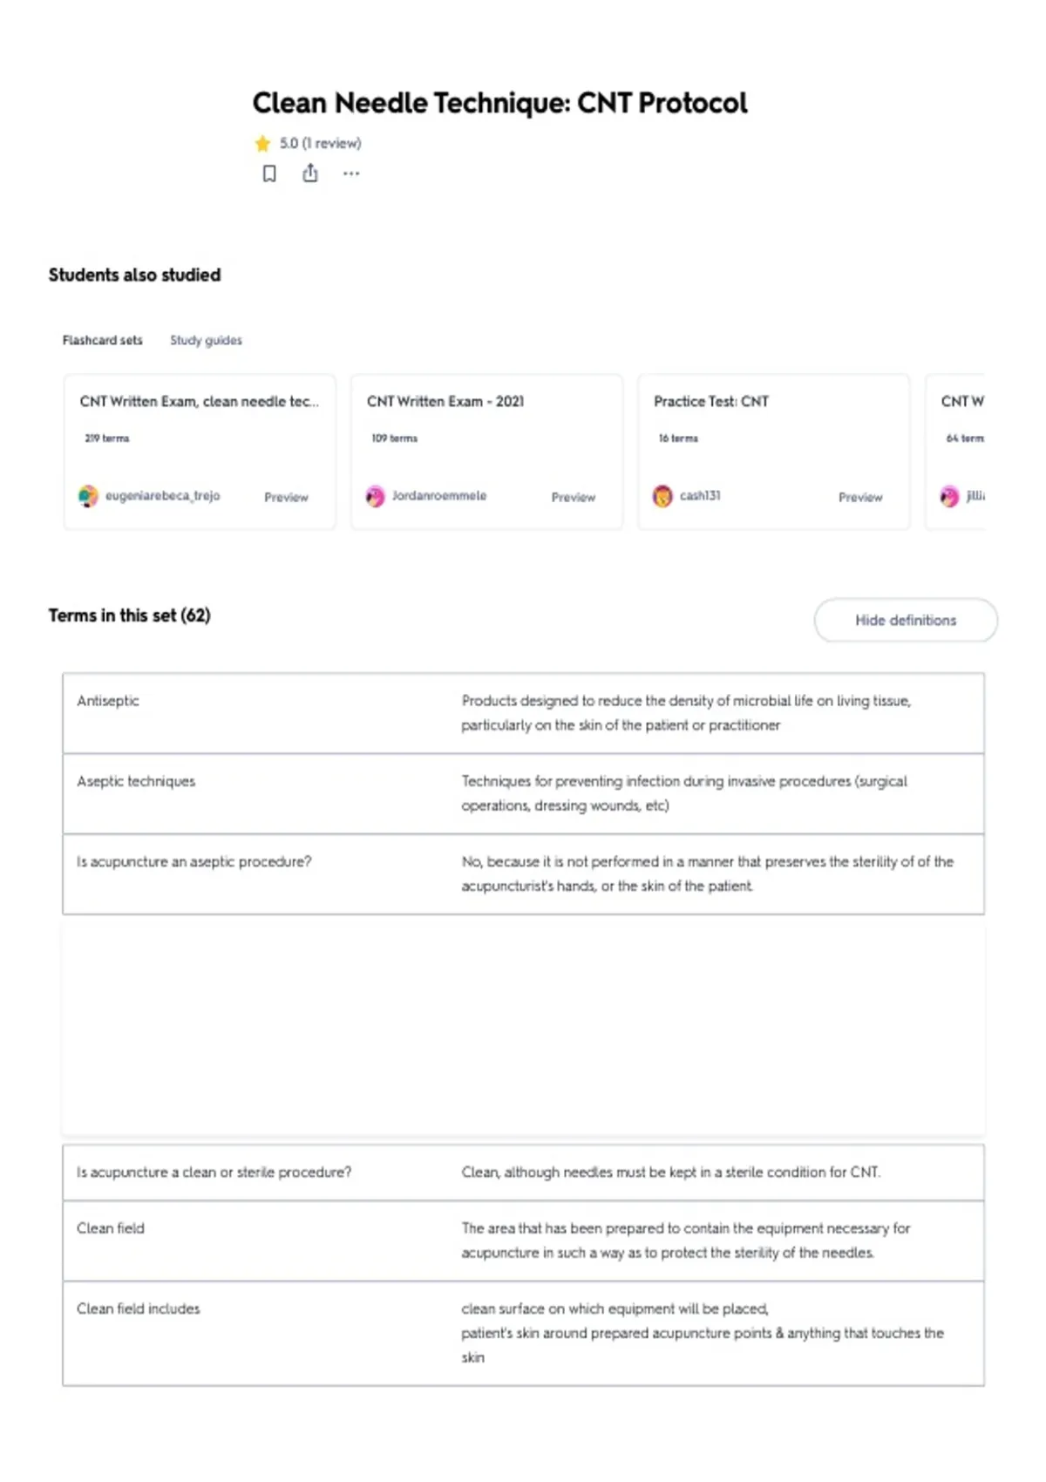
Task: Preview the Practice Test: CNT set
Action: coord(860,497)
